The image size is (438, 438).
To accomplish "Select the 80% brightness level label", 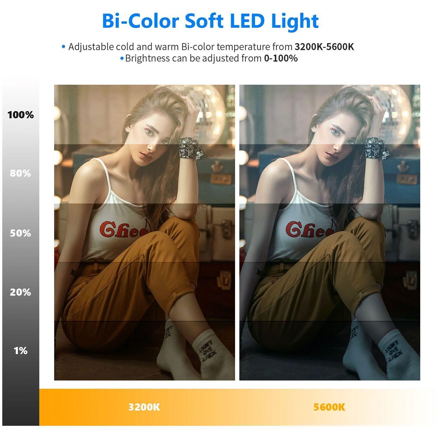I will point(20,173).
